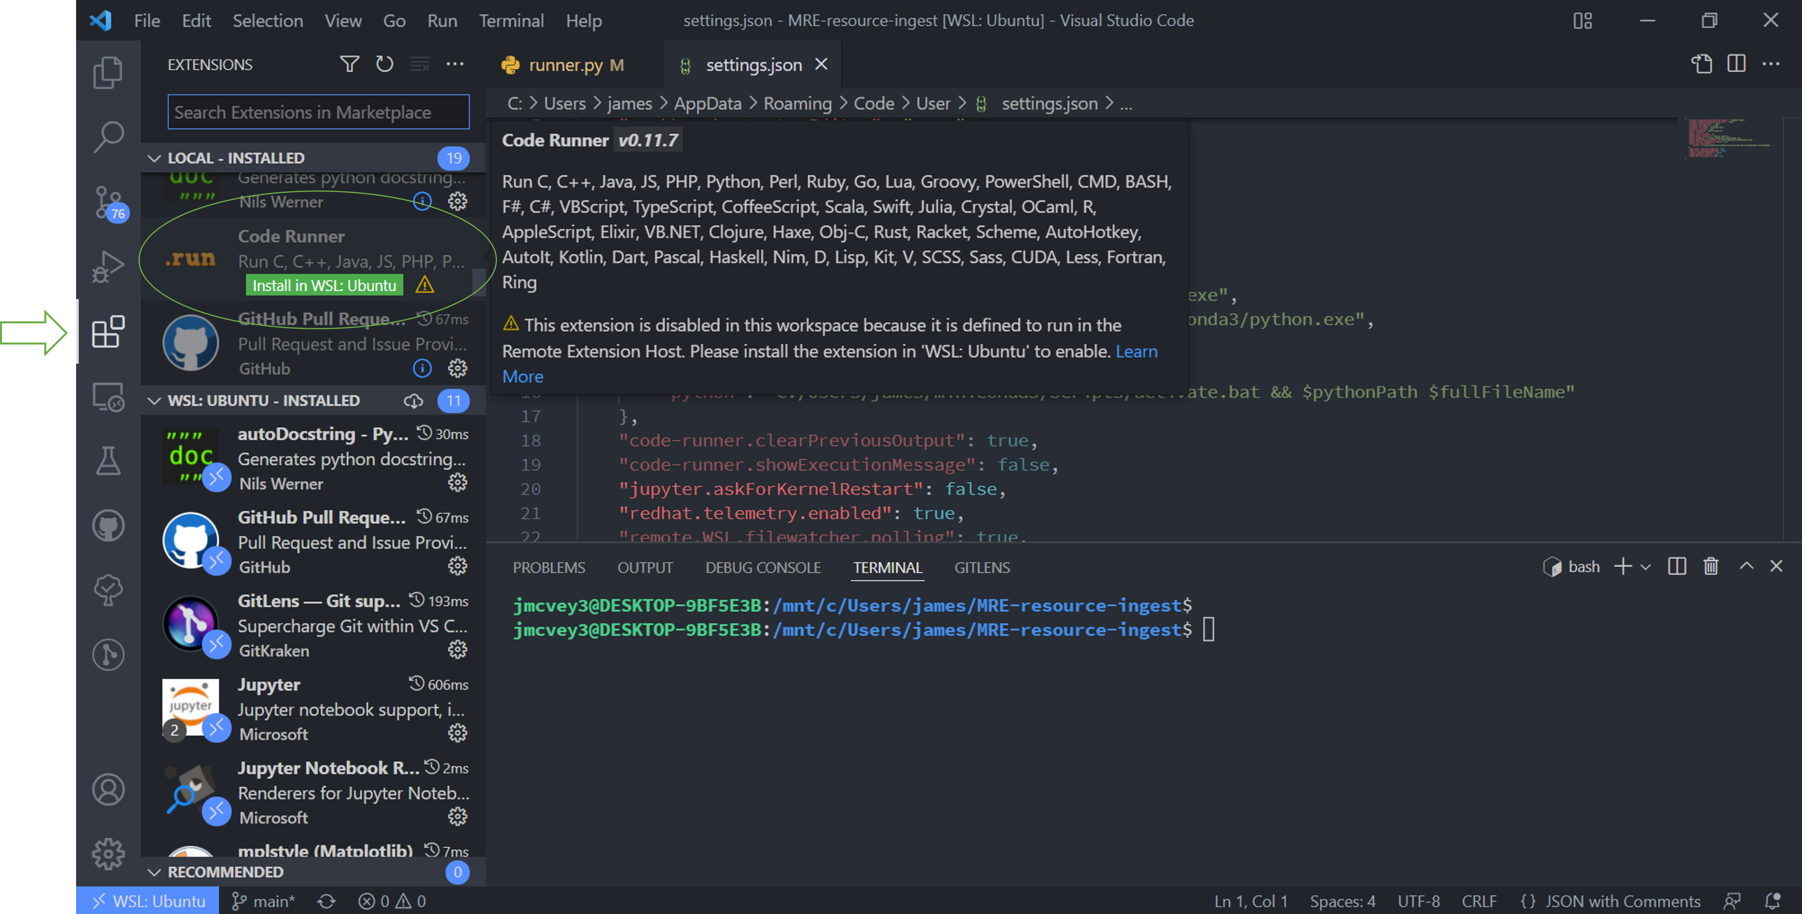This screenshot has height=914, width=1802.
Task: Open the Accounts menu icon
Action: coord(108,790)
